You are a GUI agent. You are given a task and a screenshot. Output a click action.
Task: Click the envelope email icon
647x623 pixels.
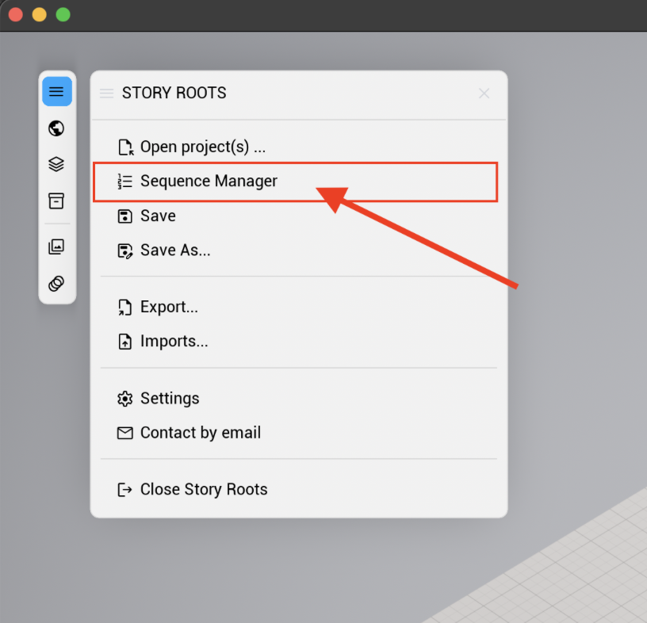[x=125, y=433]
